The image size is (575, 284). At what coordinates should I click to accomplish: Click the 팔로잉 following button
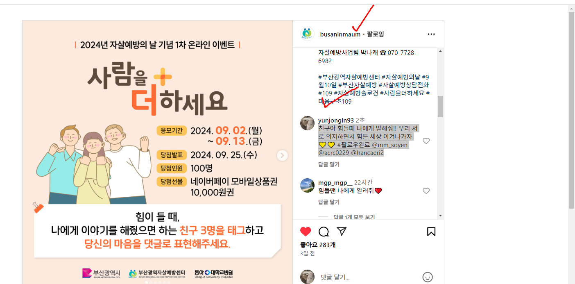375,34
